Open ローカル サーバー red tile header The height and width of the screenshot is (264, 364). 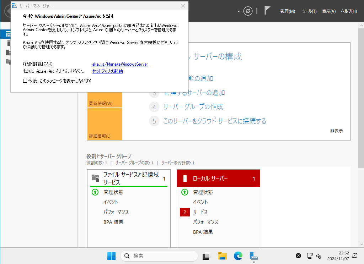(x=218, y=178)
